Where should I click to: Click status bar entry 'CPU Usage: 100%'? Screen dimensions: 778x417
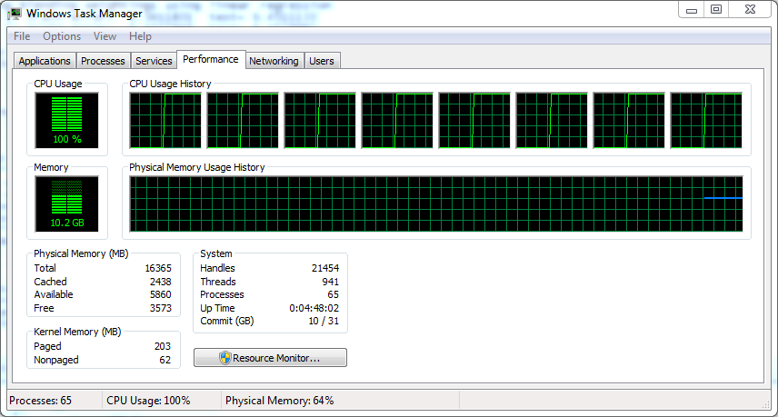(148, 400)
